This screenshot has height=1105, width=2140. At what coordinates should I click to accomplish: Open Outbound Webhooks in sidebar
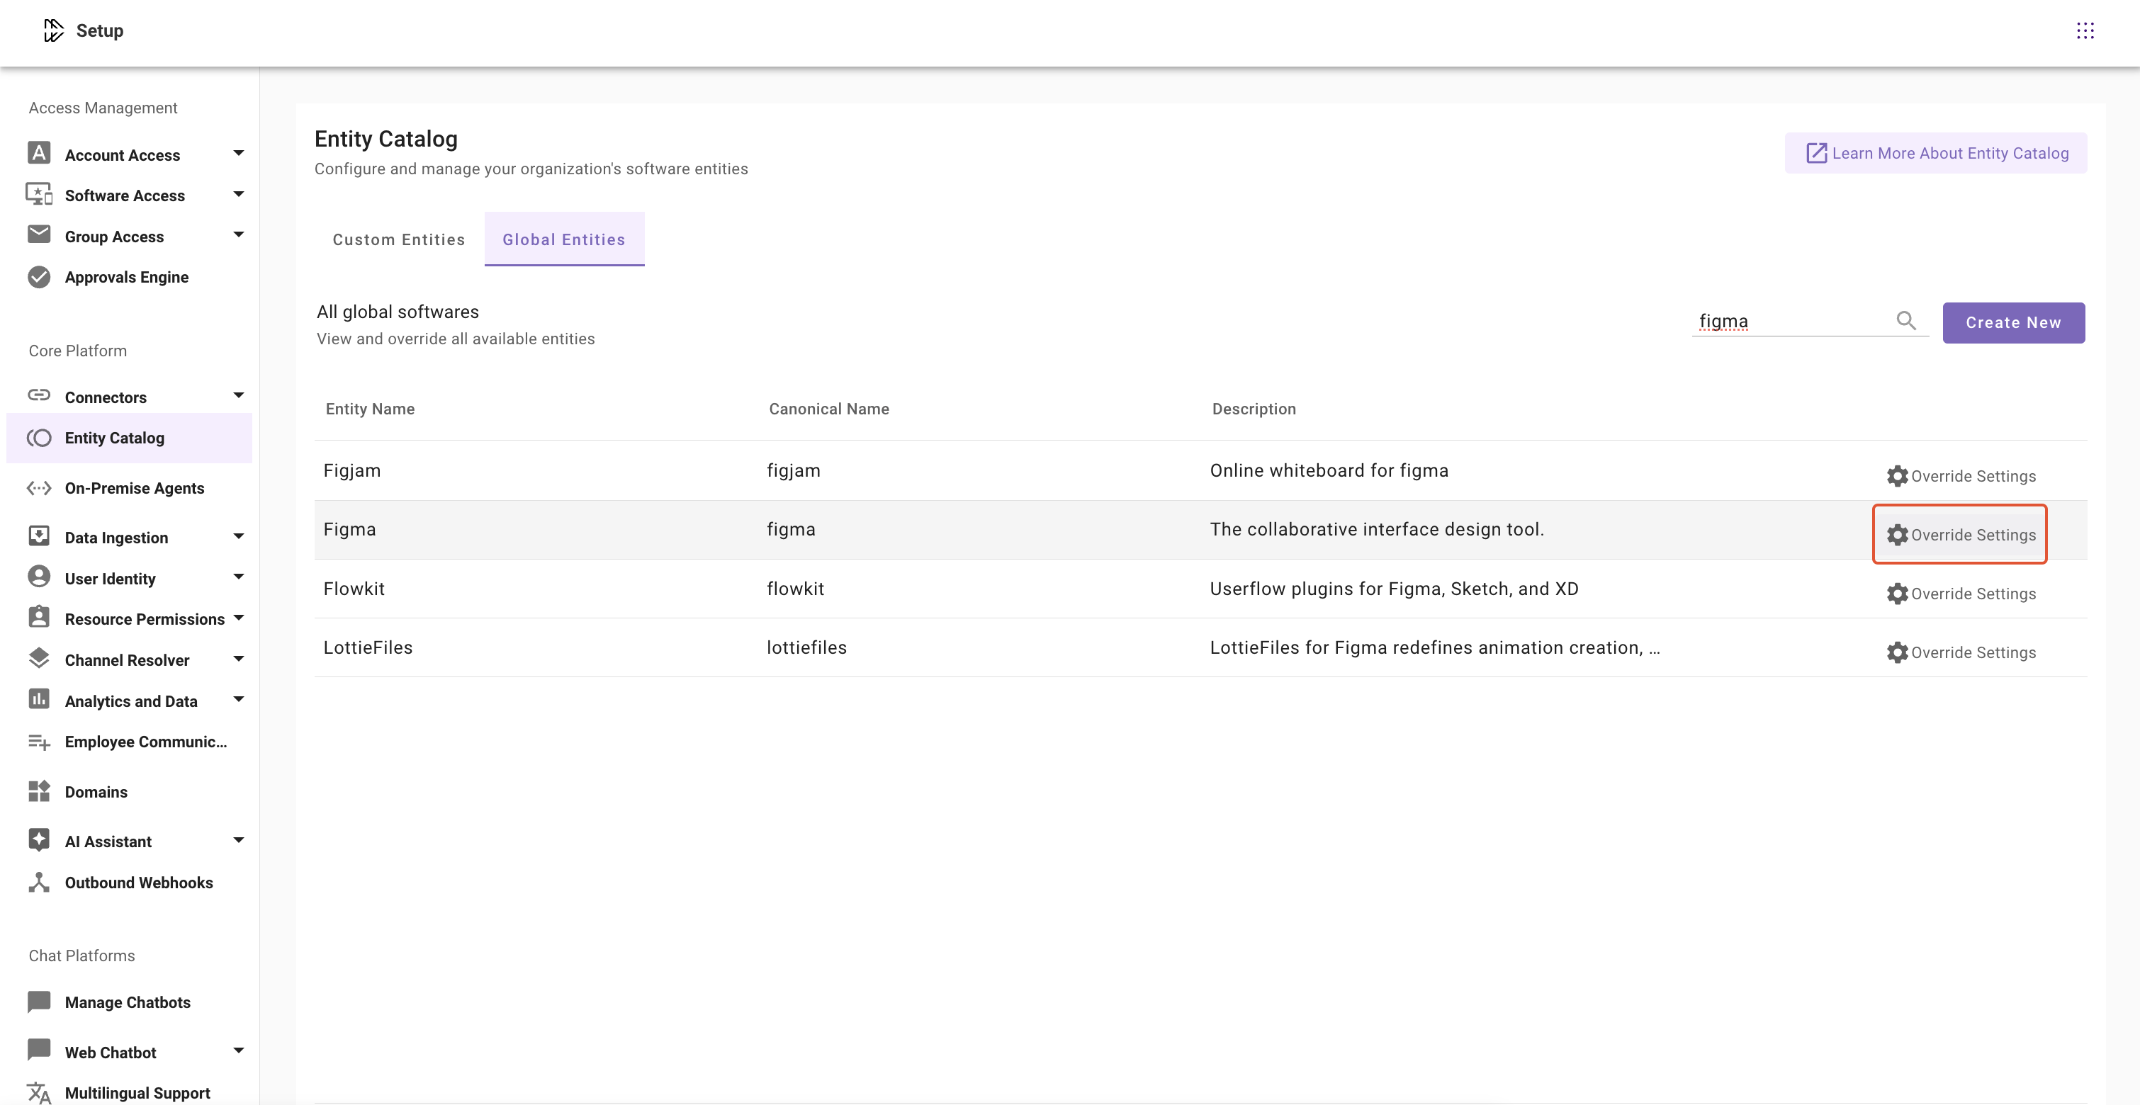click(139, 883)
